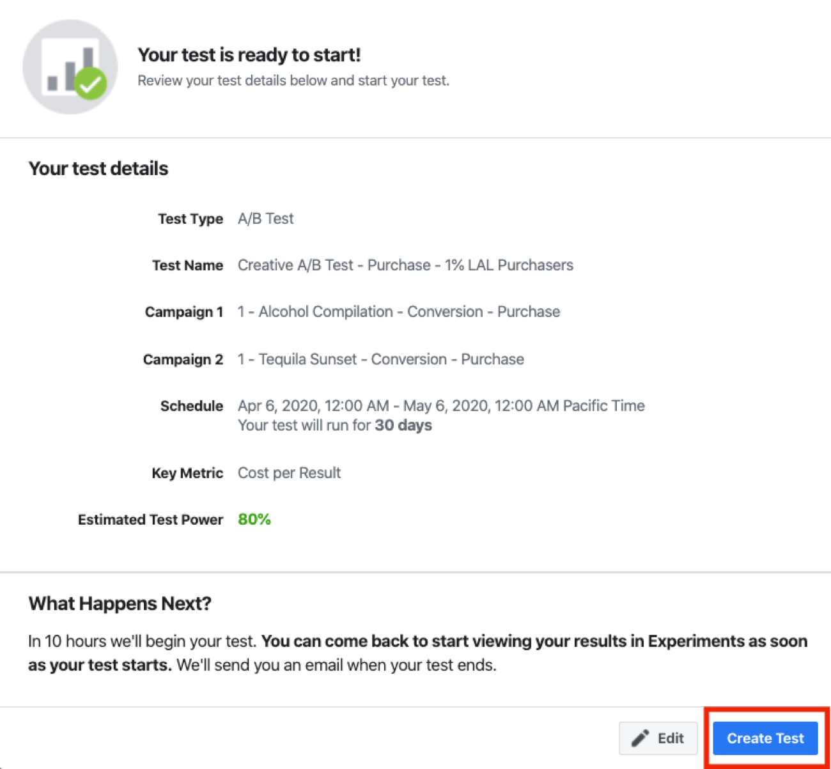Select the Test Type row label
Image resolution: width=831 pixels, height=769 pixels.
[190, 218]
